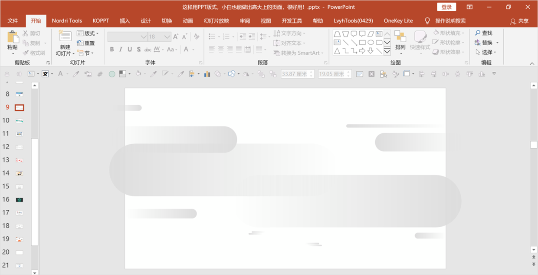Toggle align text left
This screenshot has width=538, height=275.
click(212, 50)
